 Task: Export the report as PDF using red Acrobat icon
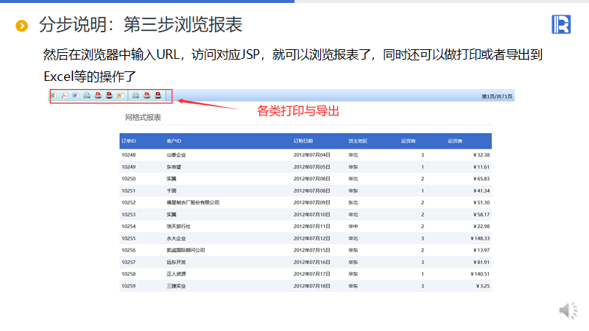tap(65, 96)
